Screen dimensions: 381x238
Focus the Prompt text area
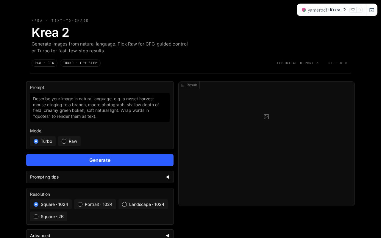(100, 107)
